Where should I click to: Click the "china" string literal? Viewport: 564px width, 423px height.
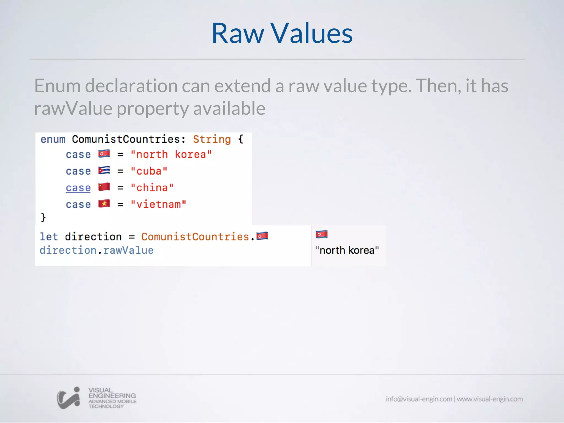pos(152,188)
